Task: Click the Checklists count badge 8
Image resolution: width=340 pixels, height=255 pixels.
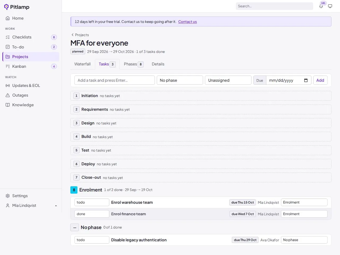Action: pyautogui.click(x=54, y=37)
